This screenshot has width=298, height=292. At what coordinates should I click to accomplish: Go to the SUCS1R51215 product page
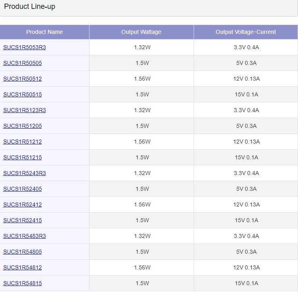pos(22,157)
